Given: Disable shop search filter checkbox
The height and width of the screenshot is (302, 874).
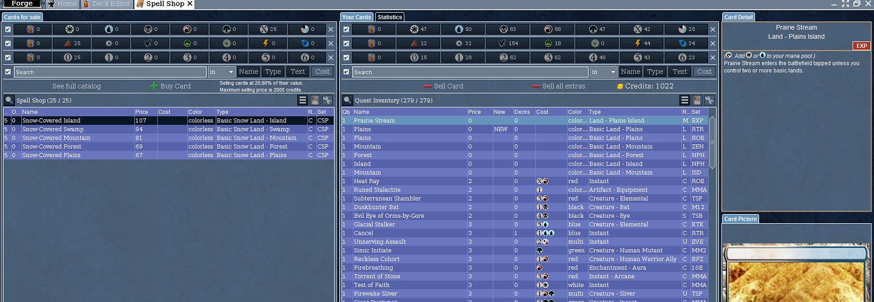Looking at the screenshot, I should click(8, 72).
